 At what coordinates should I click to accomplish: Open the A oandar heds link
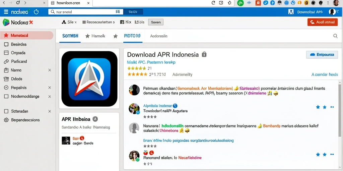(325, 74)
